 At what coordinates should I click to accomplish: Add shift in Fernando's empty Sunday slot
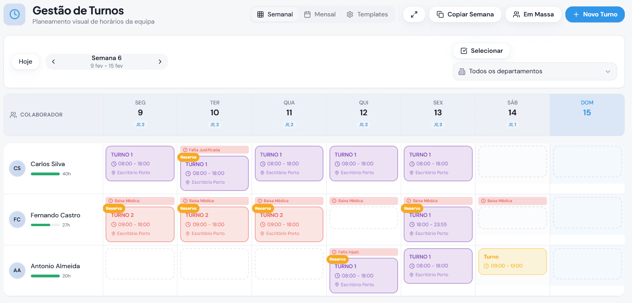pos(587,213)
